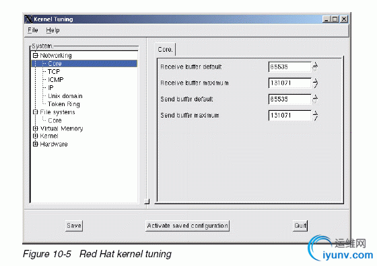377x266 pixels.
Task: Select IP in the tree
Action: 50,87
